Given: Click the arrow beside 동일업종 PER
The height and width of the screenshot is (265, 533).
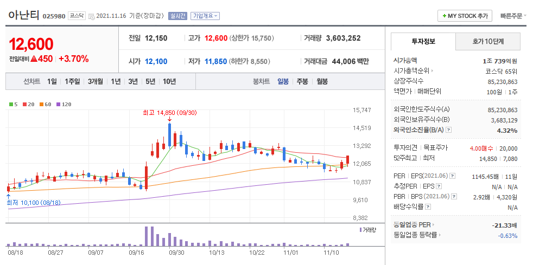Looking at the screenshot, I should pyautogui.click(x=433, y=224).
